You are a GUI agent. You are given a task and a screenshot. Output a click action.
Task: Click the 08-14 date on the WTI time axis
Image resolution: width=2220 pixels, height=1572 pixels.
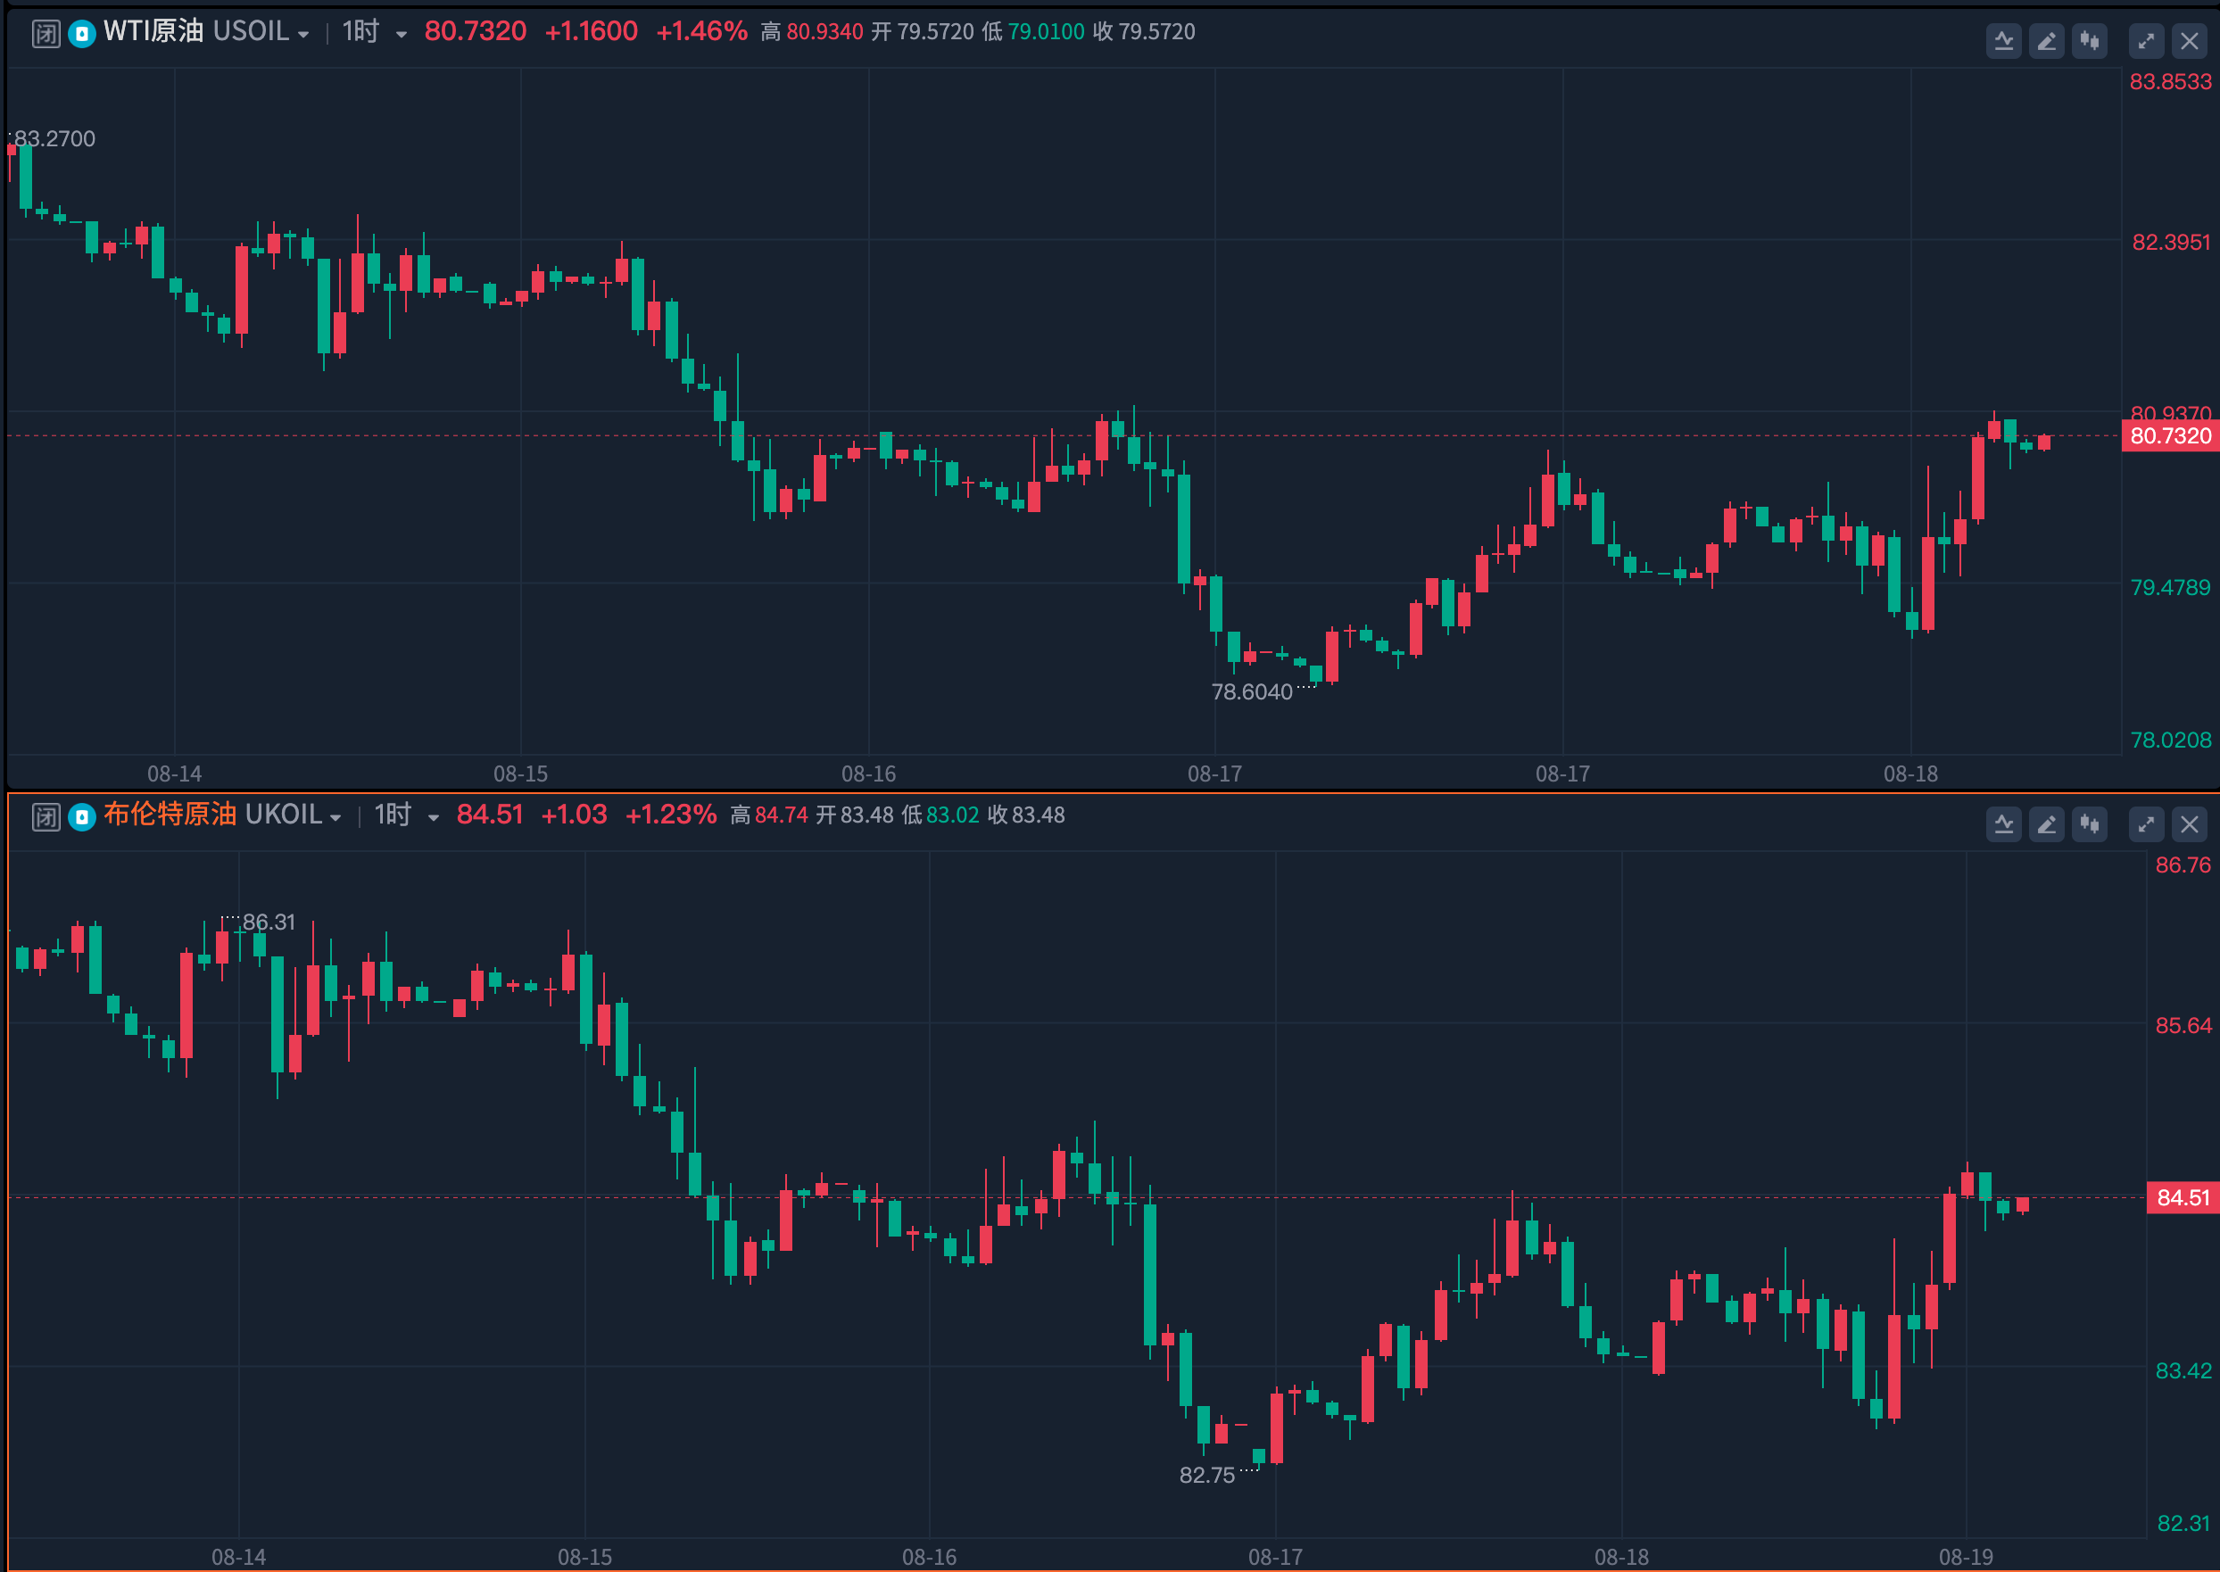click(x=174, y=774)
